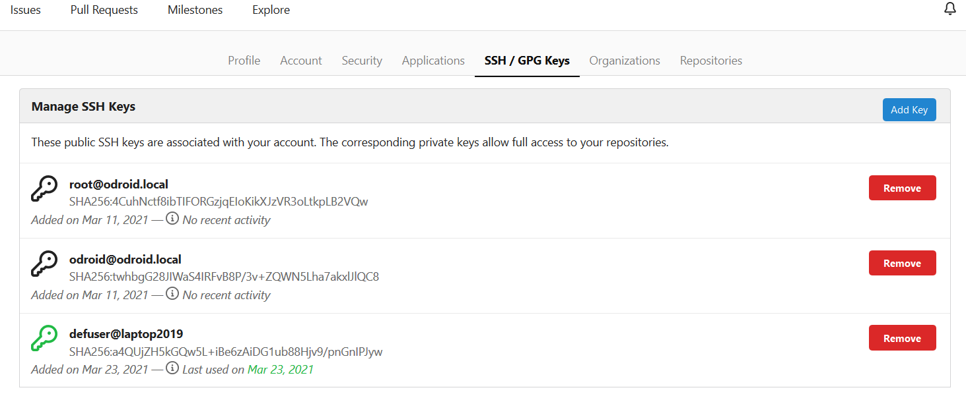Click the key icon for odroid@odroid.local
The height and width of the screenshot is (398, 966).
tap(45, 264)
